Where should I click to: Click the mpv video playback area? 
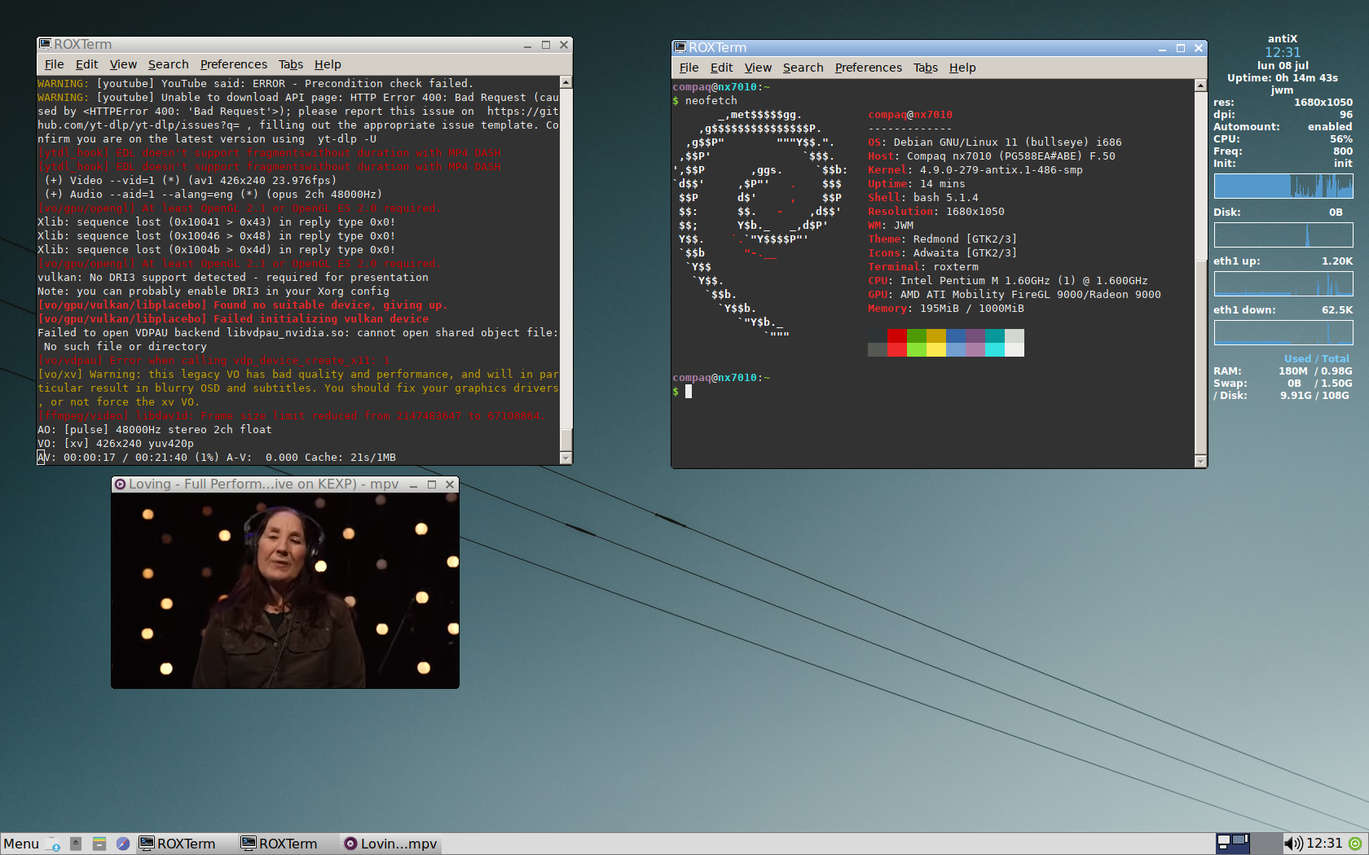[x=285, y=590]
